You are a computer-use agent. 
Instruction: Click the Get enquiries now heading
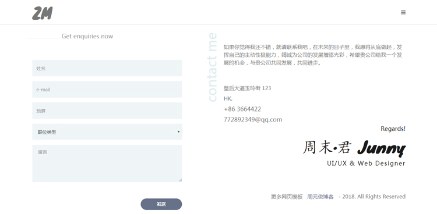[87, 36]
